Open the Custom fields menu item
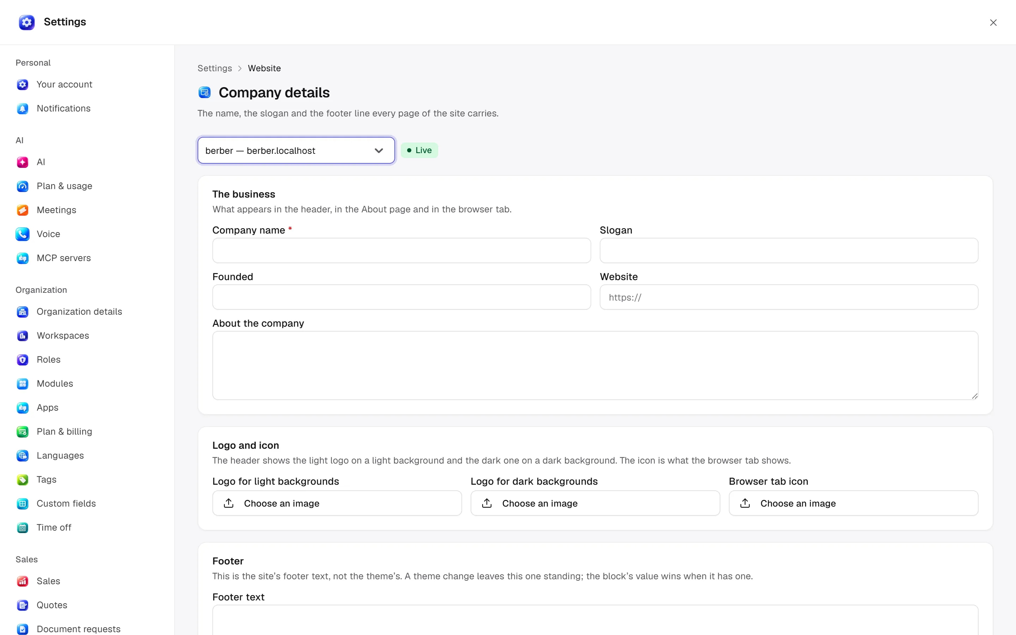The height and width of the screenshot is (635, 1016). 66,503
